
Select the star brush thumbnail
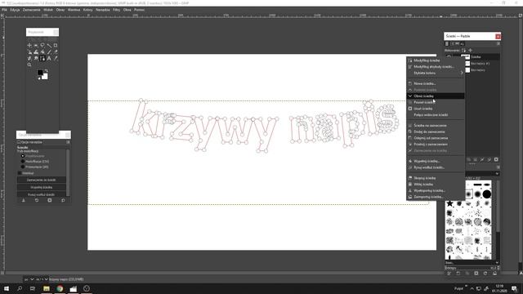tap(450, 203)
